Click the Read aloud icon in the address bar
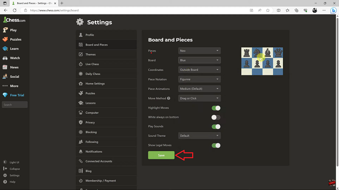The image size is (339, 190). (x=259, y=10)
